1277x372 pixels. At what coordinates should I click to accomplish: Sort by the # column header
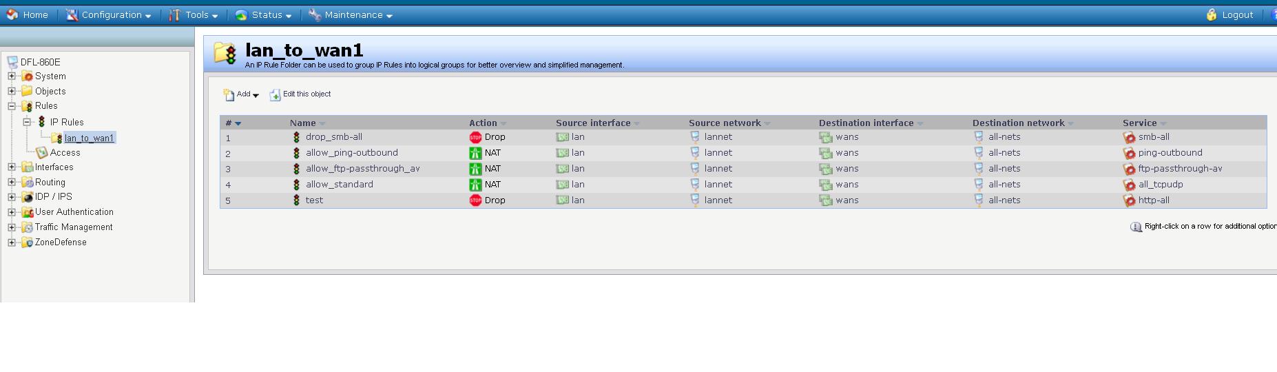233,123
